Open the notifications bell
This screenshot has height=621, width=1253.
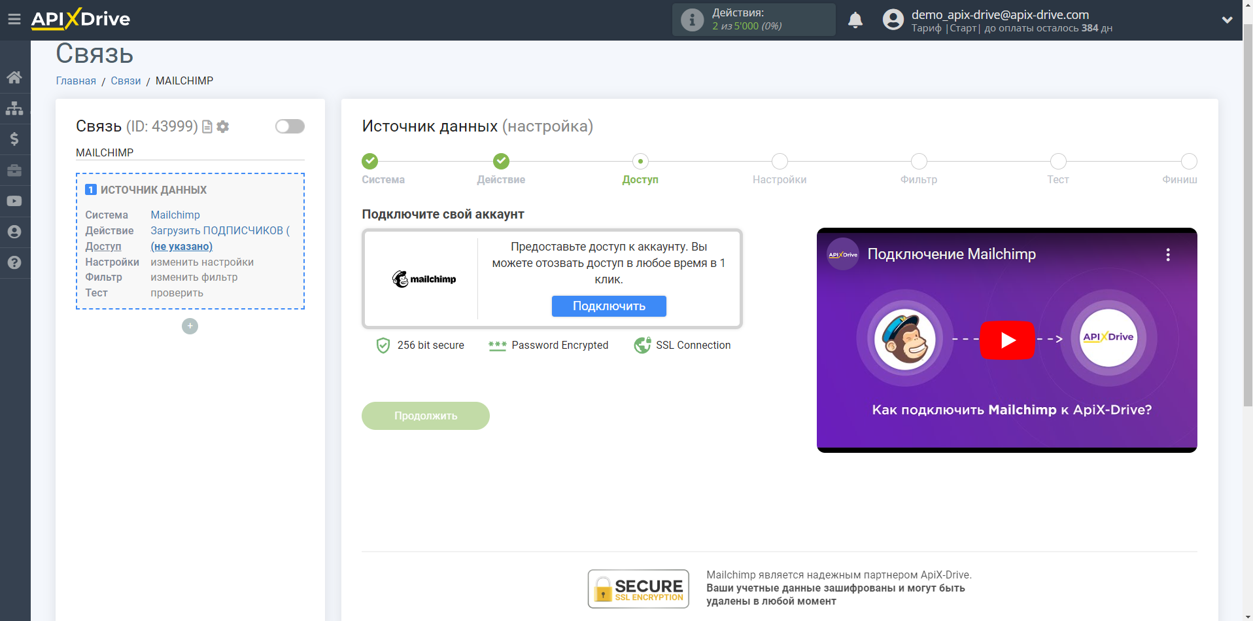855,20
